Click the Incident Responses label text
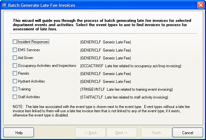Image resolution: width=206 pixels, height=140 pixels. (x=33, y=42)
